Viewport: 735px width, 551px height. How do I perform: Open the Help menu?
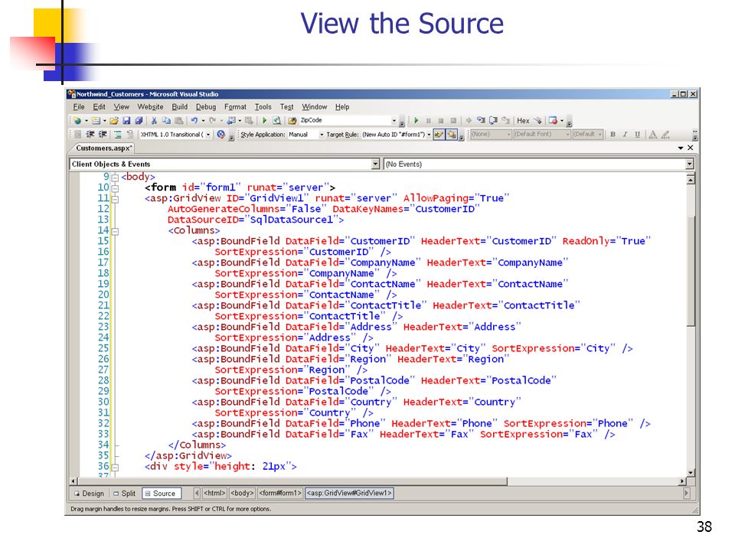click(x=342, y=107)
